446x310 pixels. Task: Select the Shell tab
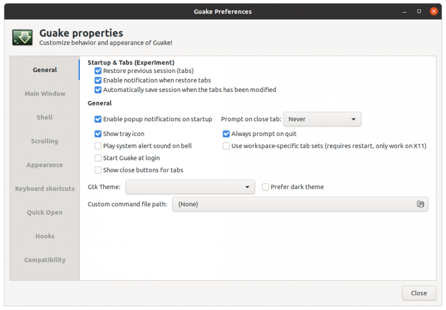pyautogui.click(x=45, y=117)
